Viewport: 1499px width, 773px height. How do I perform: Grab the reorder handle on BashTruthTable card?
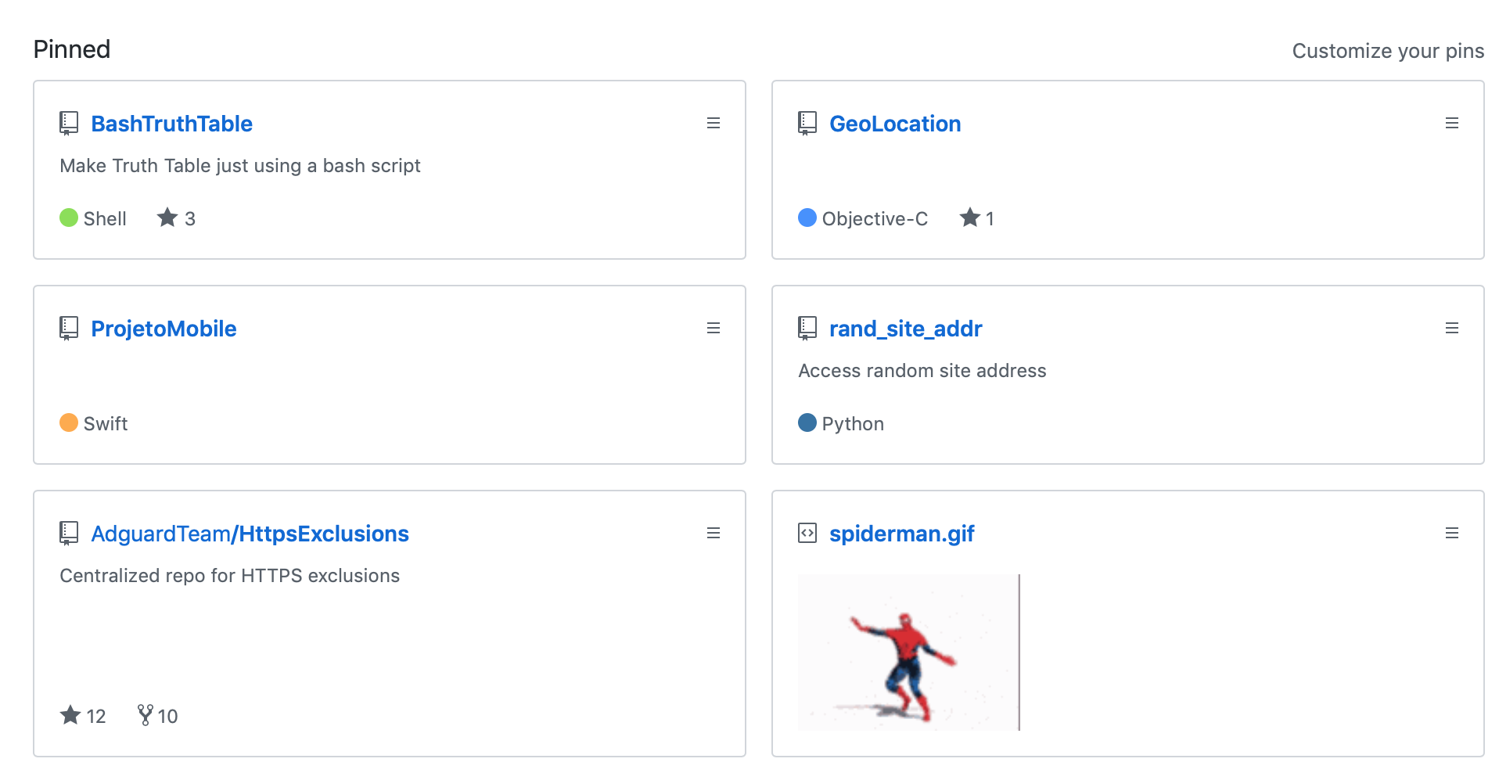714,123
